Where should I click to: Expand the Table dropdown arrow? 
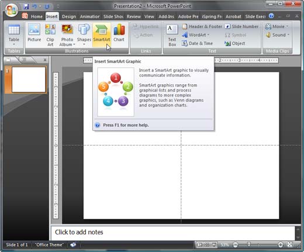click(14, 44)
